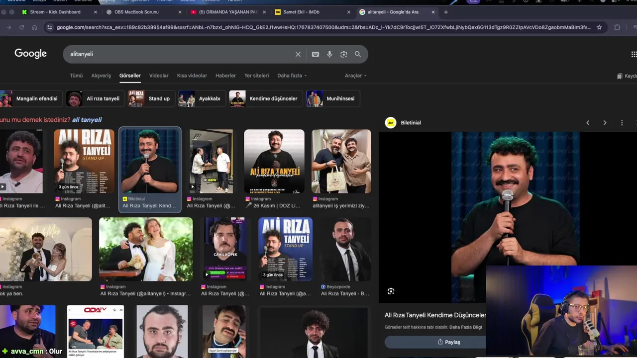Filter by Munihinsesi chip

click(x=332, y=98)
